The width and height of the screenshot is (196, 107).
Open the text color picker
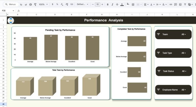(122, 5)
